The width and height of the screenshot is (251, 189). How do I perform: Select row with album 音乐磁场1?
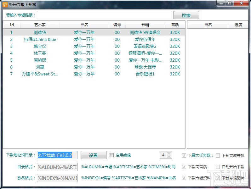click(x=94, y=74)
